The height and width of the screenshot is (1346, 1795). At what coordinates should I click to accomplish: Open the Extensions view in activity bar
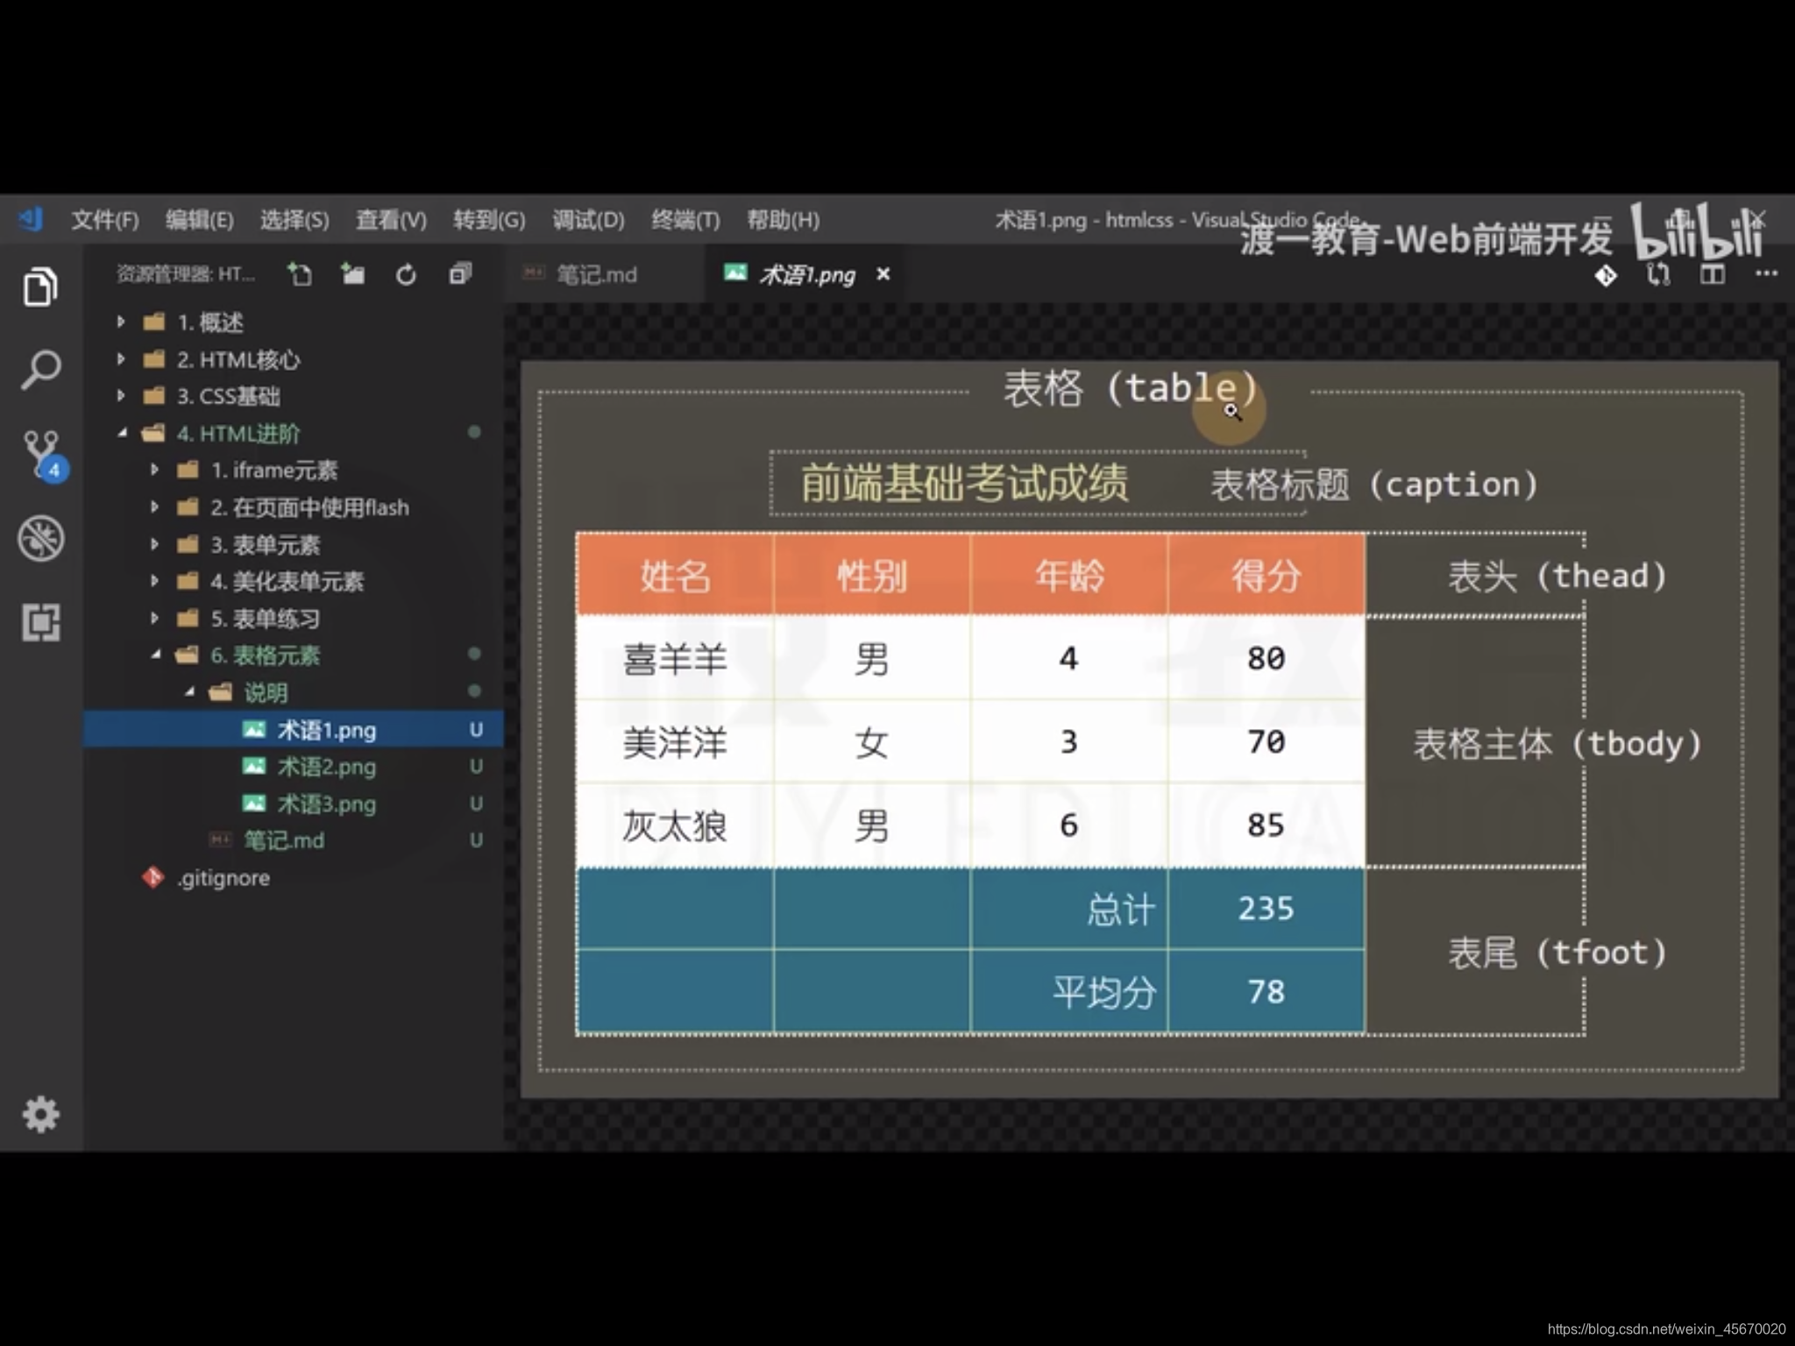(x=40, y=622)
